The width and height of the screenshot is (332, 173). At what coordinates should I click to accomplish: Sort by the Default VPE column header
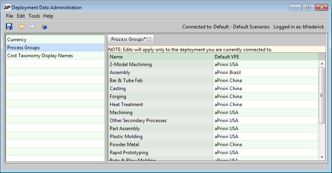(x=264, y=57)
